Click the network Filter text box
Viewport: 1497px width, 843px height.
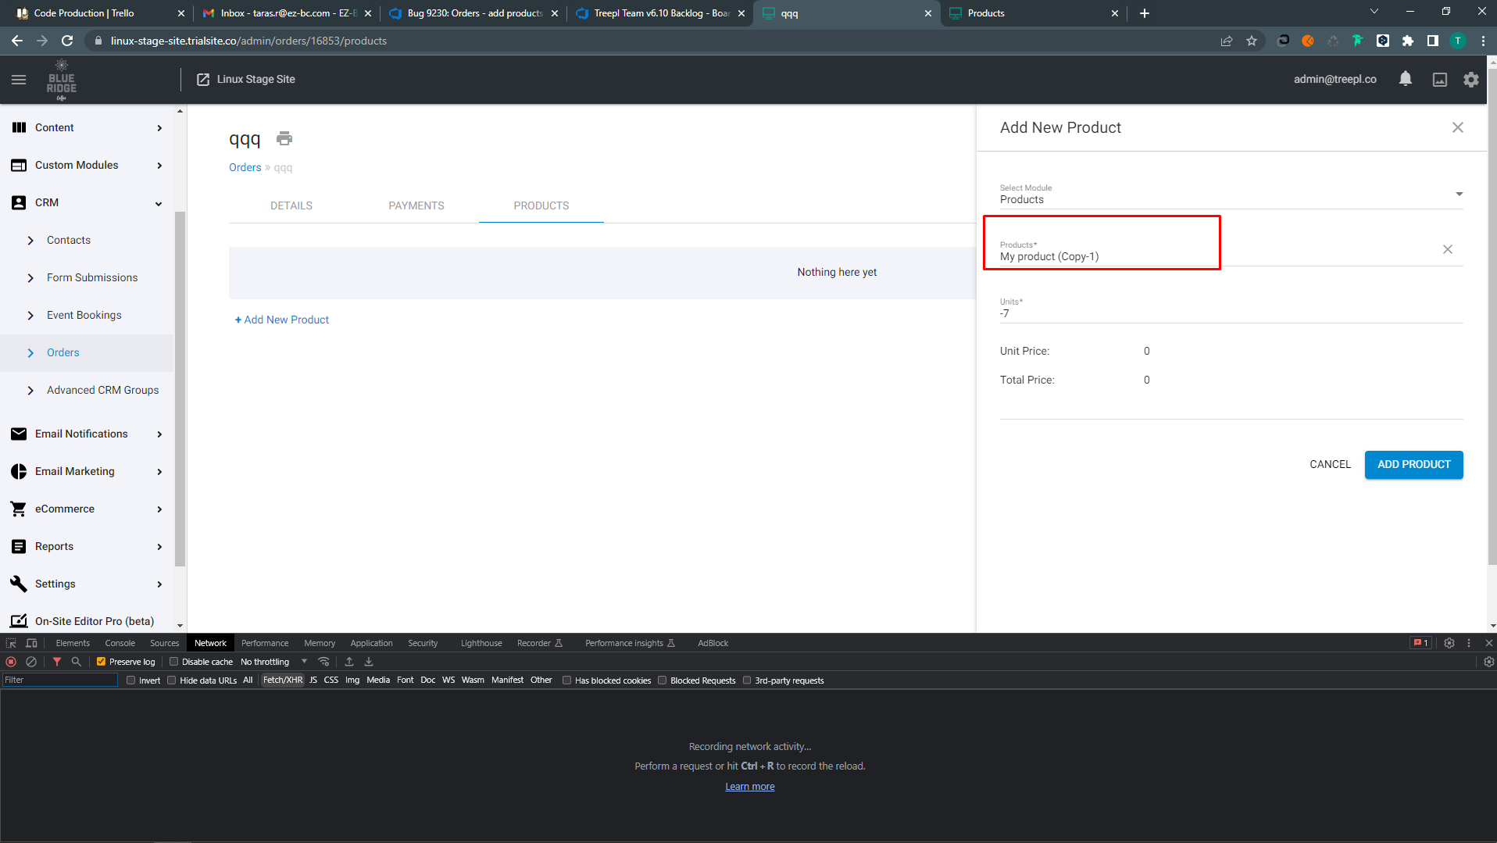[60, 680]
